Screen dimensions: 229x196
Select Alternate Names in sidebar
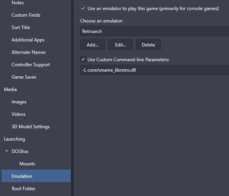(29, 52)
